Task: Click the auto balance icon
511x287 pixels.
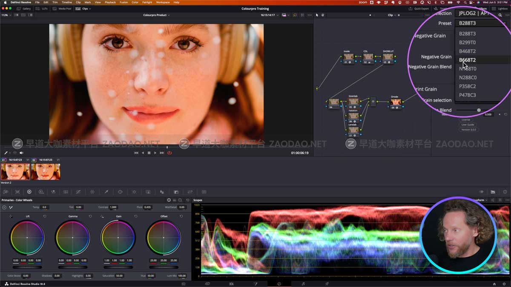Action: [x=4, y=207]
